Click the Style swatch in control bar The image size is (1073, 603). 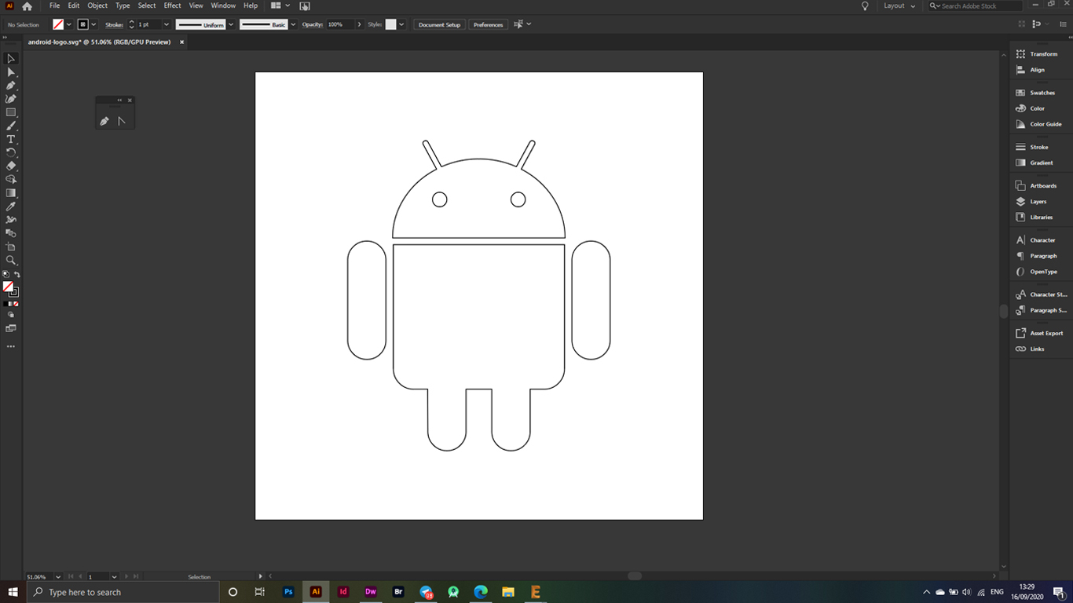click(390, 24)
